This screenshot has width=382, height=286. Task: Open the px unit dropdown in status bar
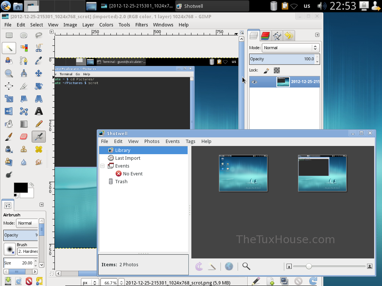90,283
